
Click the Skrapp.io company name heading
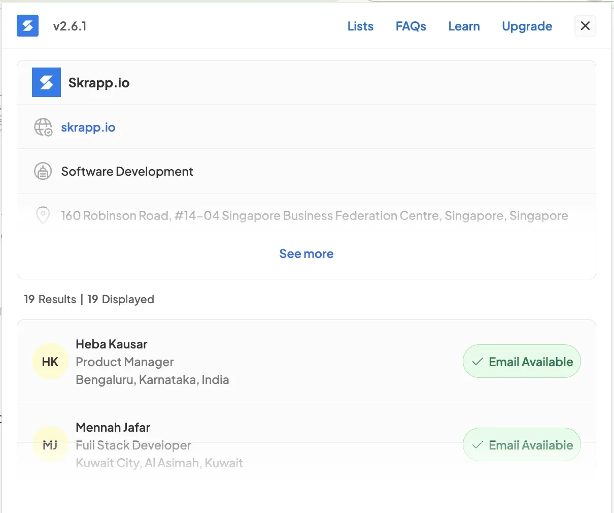(99, 83)
